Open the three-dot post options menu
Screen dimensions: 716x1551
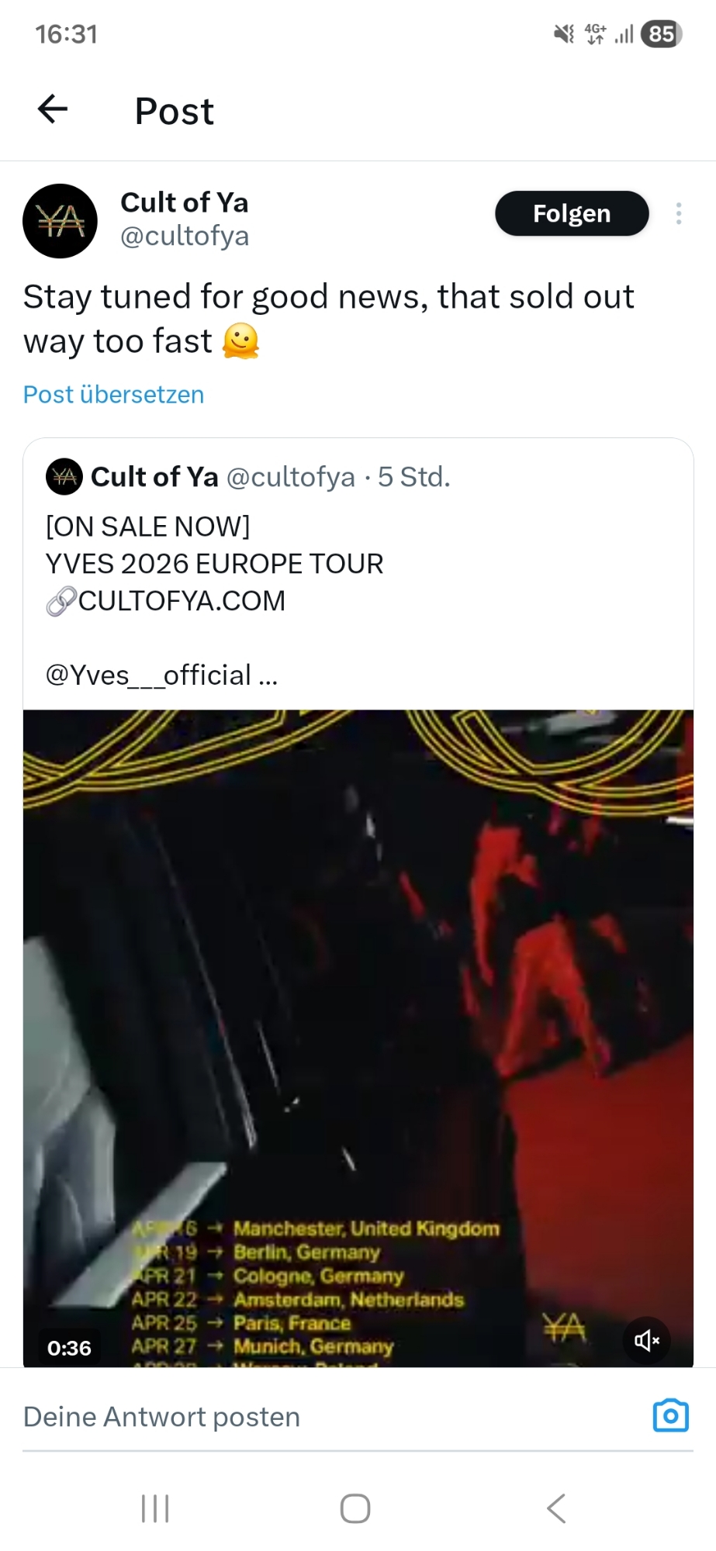coord(679,213)
